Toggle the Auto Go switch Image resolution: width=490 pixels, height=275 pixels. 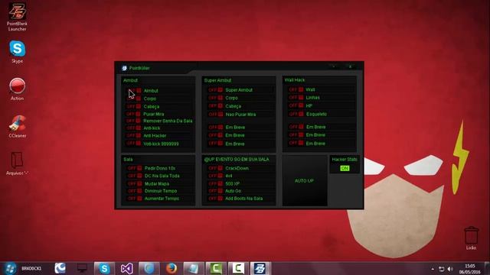point(216,191)
